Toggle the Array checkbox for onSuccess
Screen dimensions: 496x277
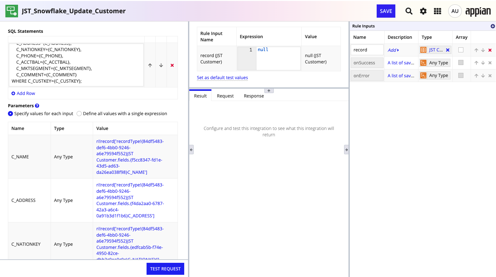coord(461,62)
